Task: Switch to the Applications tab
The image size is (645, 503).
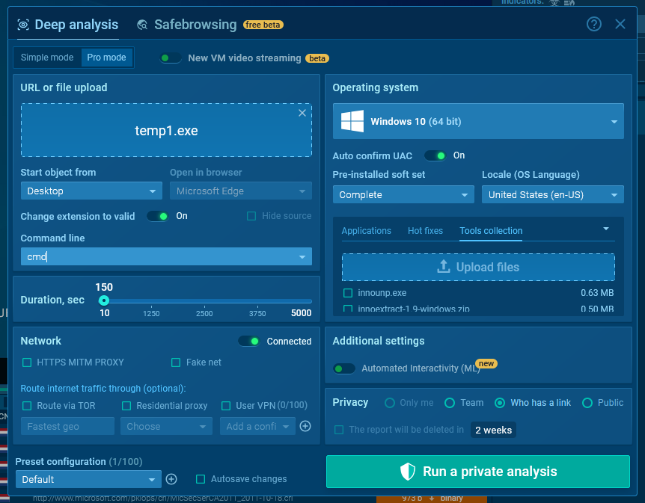Action: click(x=366, y=231)
